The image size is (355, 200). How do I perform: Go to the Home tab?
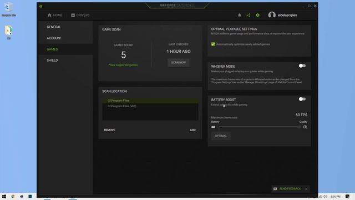coord(55,15)
